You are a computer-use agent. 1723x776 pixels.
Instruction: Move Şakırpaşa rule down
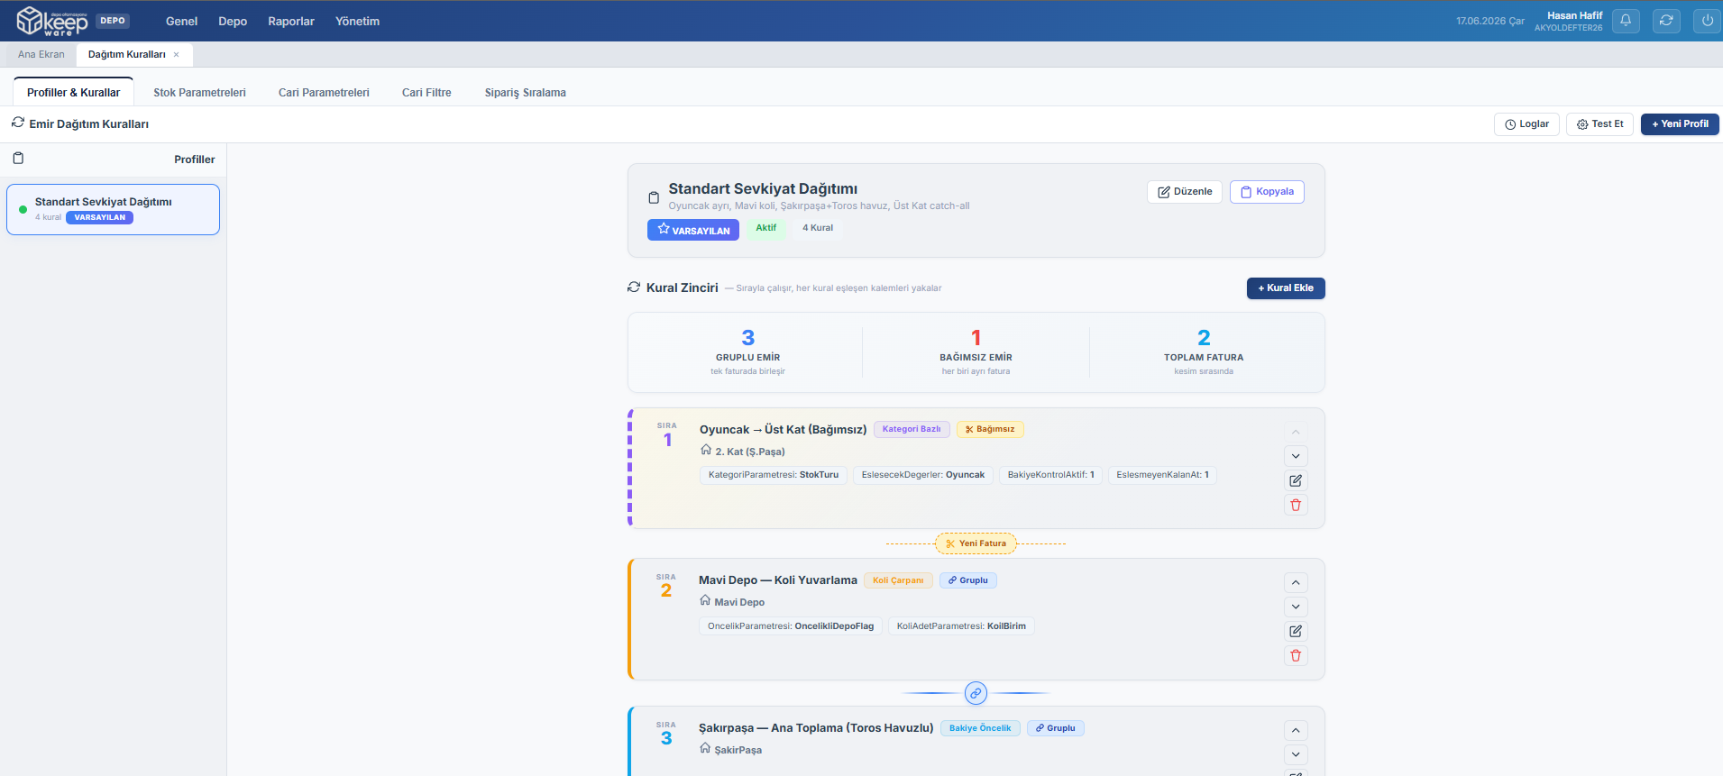coord(1296,754)
